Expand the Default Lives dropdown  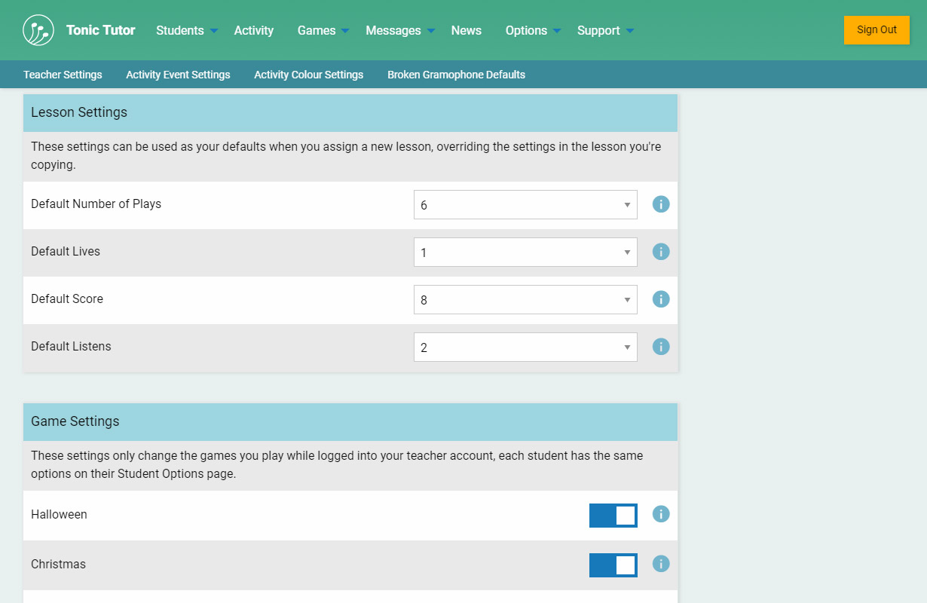click(525, 253)
